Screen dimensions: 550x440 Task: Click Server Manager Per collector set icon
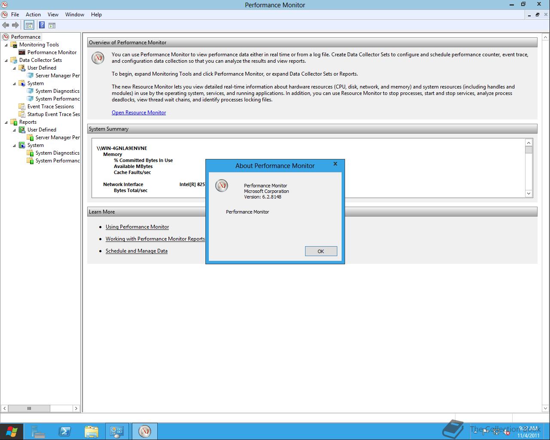pyautogui.click(x=30, y=76)
